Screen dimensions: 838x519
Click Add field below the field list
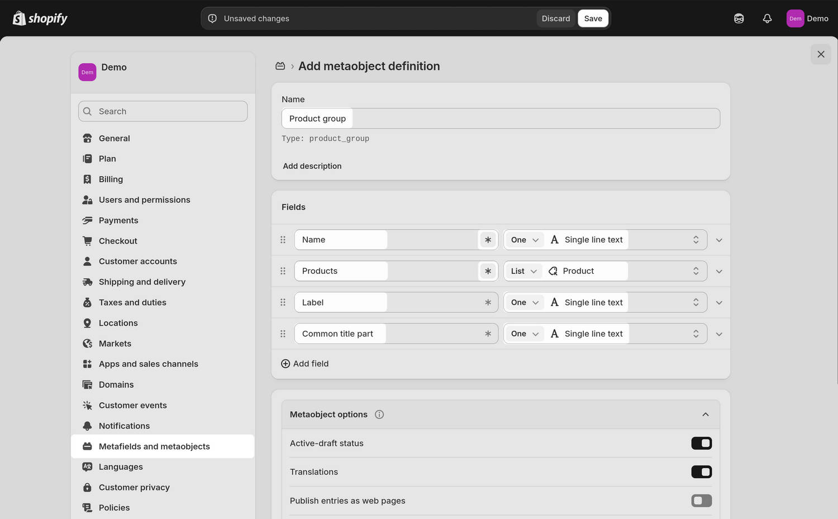(x=304, y=363)
